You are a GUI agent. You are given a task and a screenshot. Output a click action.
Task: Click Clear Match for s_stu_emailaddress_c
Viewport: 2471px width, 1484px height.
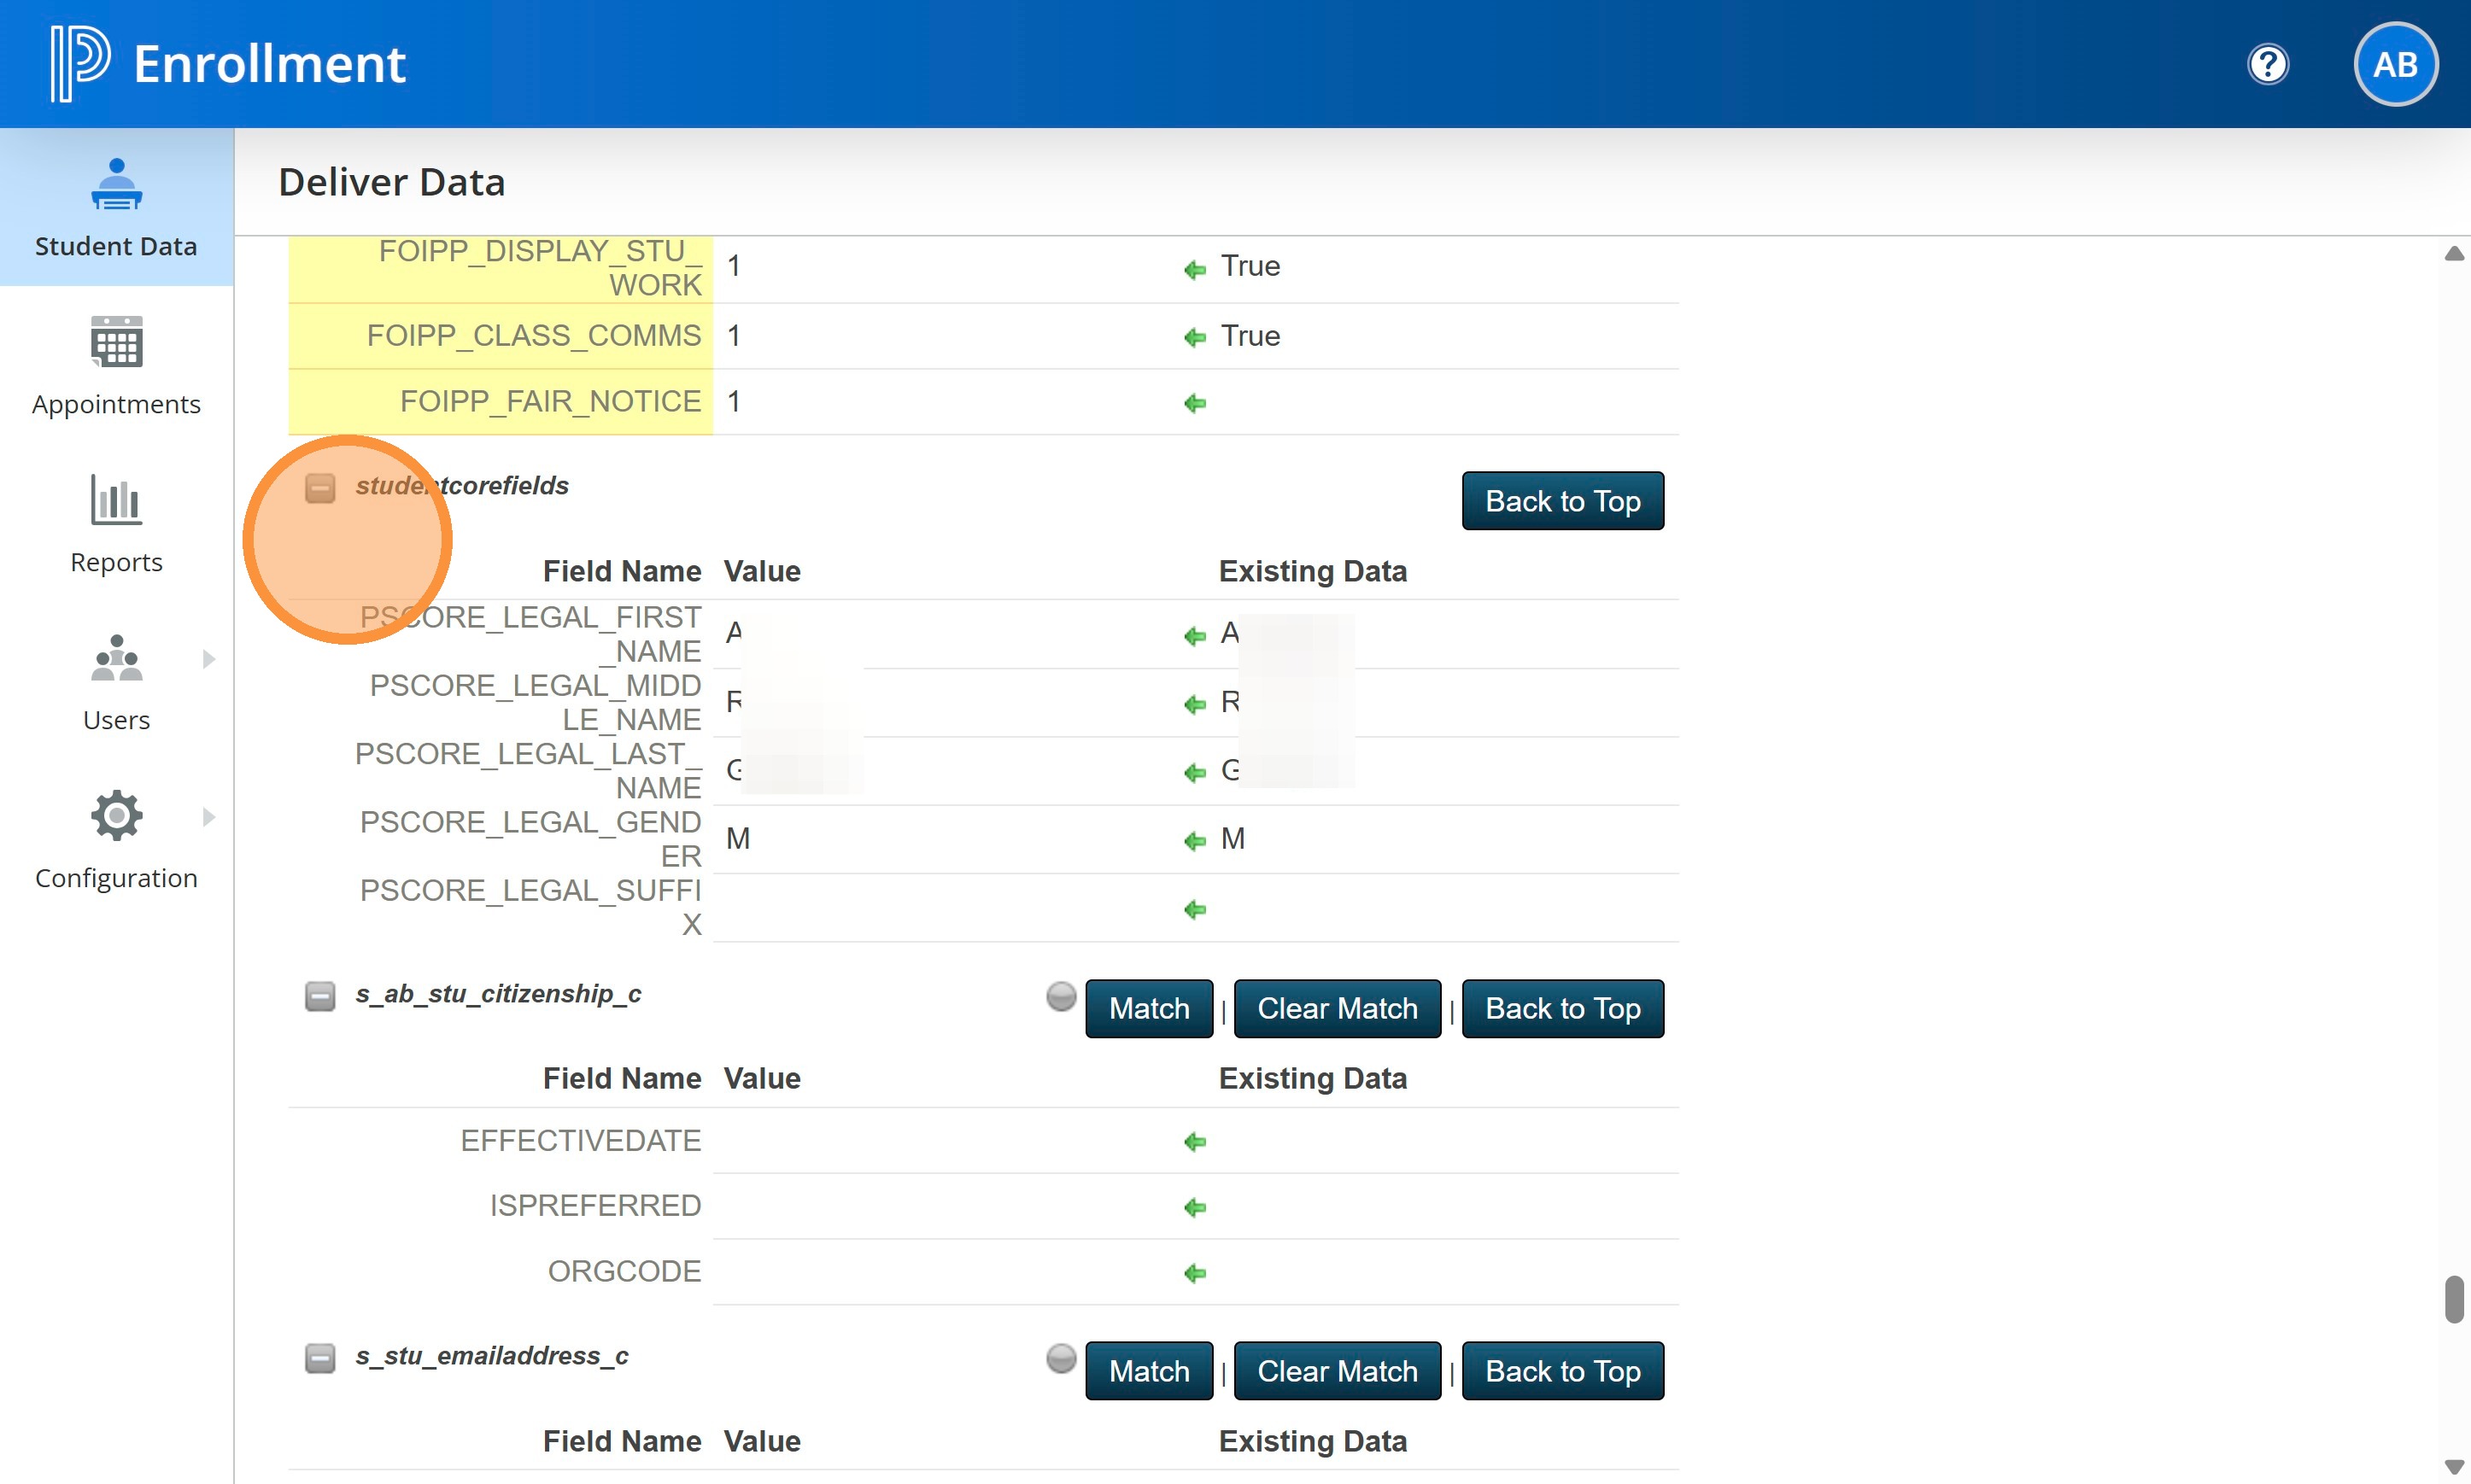coord(1336,1370)
